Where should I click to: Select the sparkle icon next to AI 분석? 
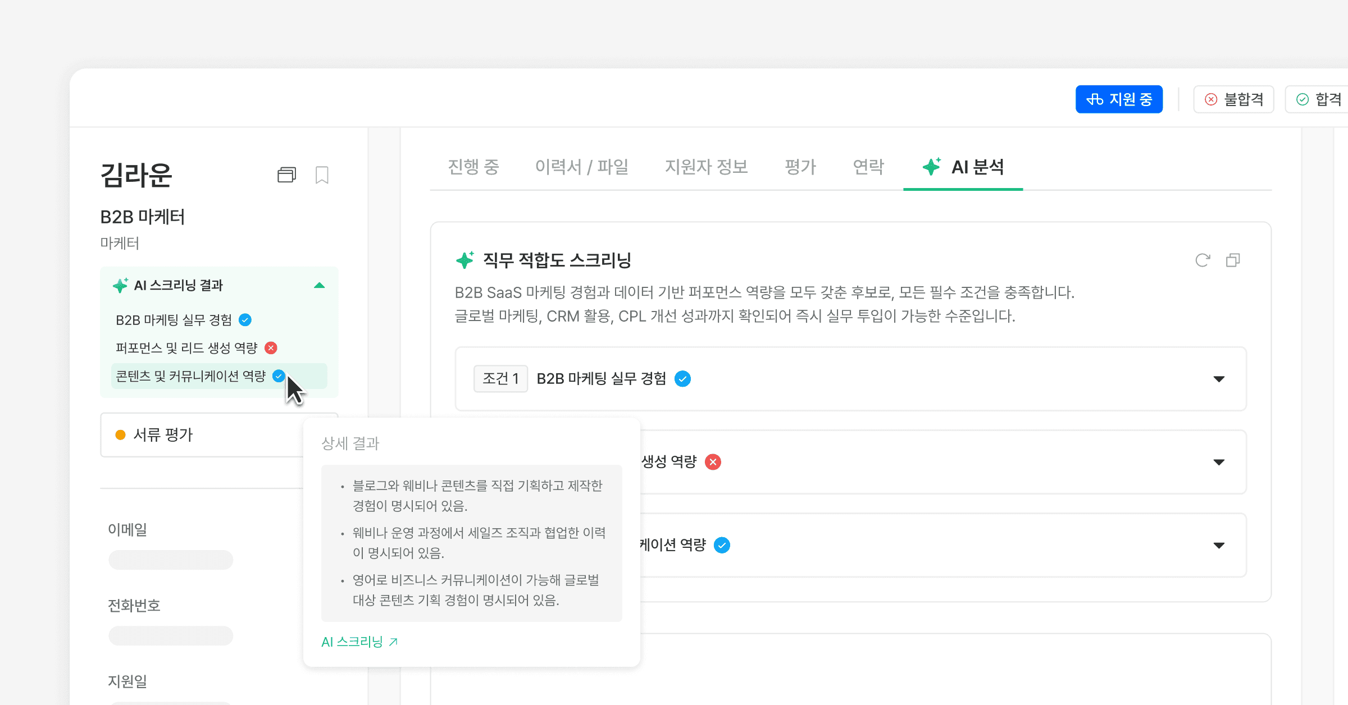pos(930,166)
